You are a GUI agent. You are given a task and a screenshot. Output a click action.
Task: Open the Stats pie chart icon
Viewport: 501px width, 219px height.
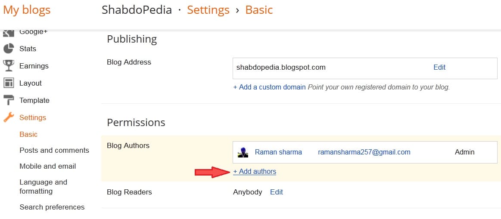(9, 49)
